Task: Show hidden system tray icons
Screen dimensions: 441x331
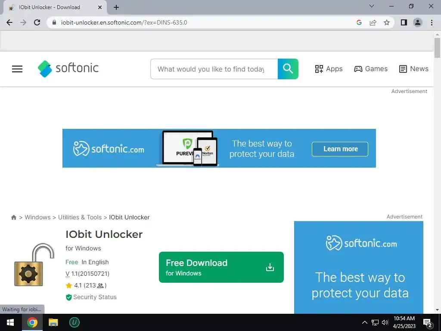Action: tap(364, 322)
